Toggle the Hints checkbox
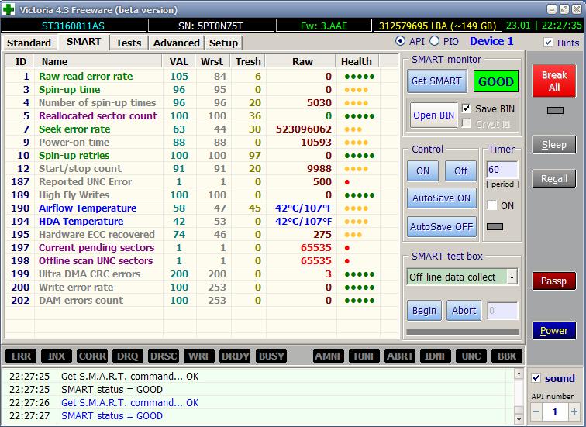 548,43
